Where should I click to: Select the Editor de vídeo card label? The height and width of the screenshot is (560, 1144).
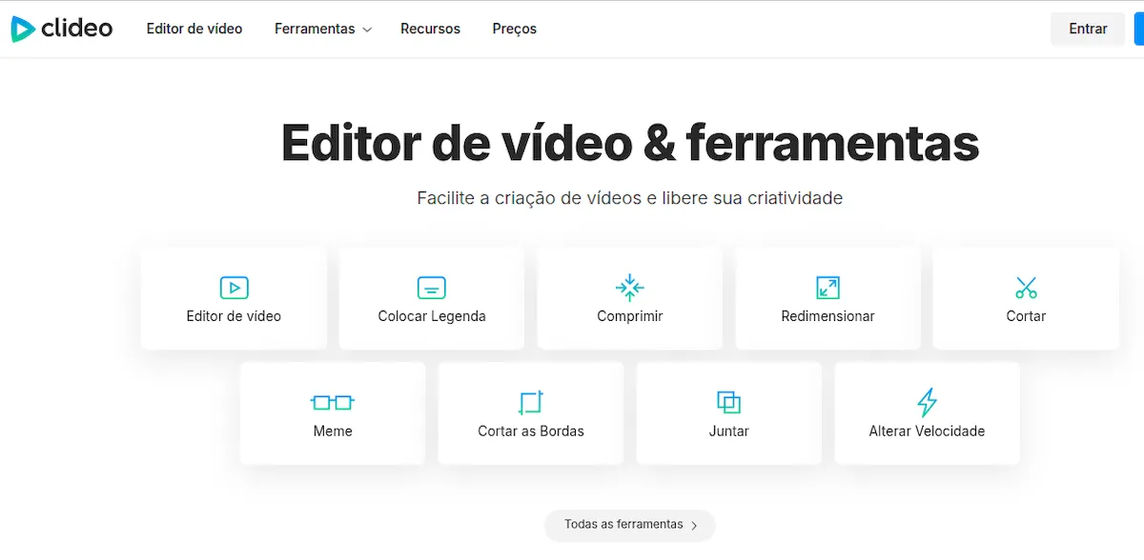click(x=234, y=316)
